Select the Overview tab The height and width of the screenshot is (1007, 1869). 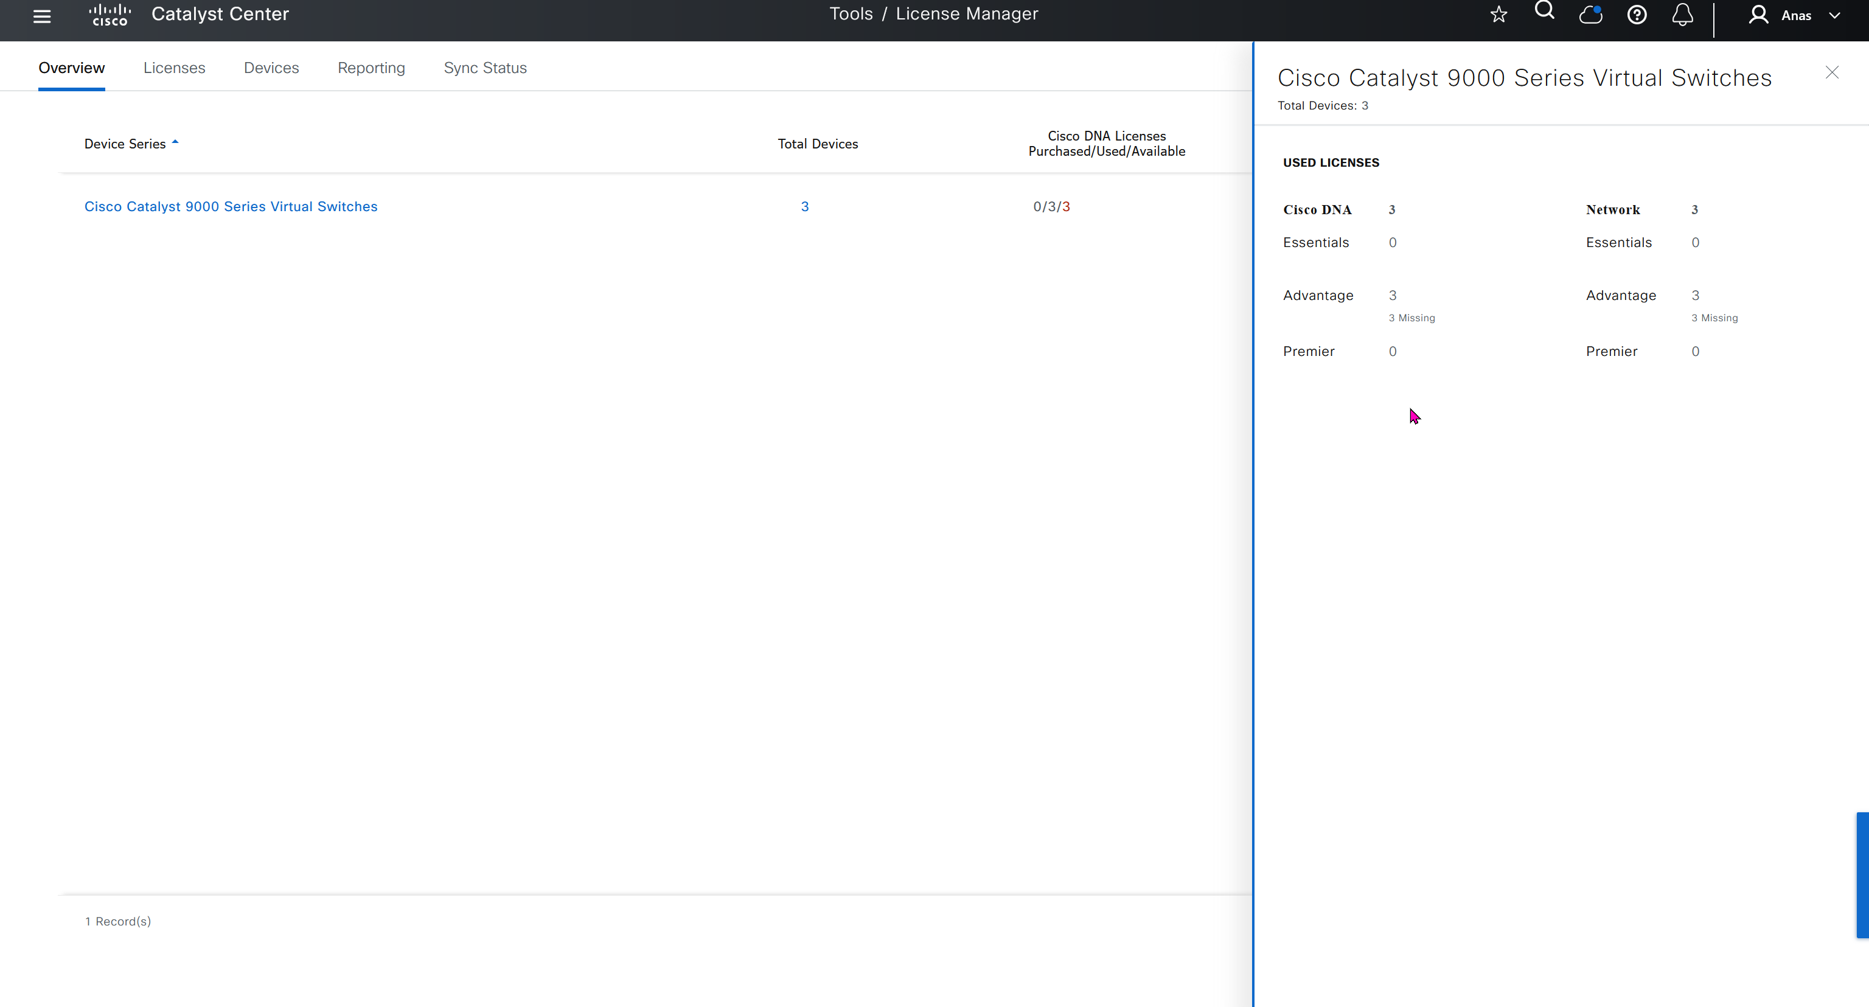[71, 68]
